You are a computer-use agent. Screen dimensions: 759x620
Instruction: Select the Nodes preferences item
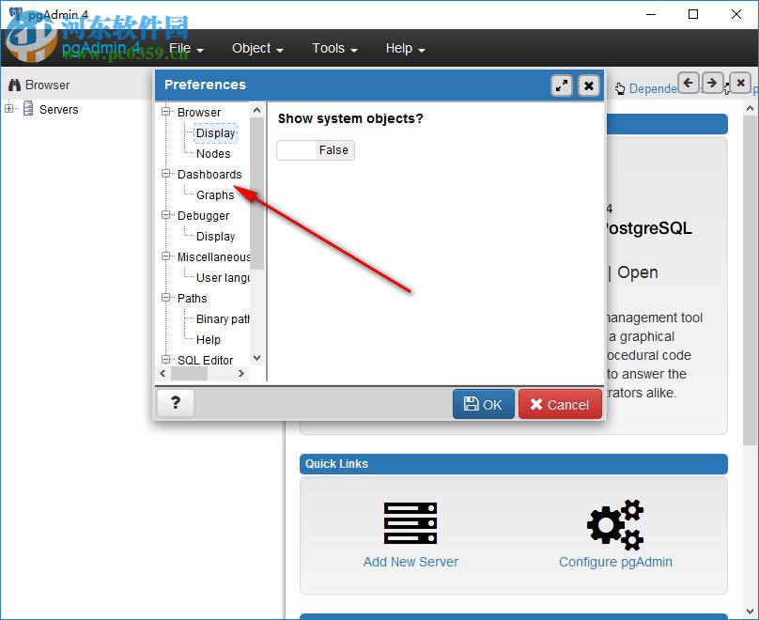[213, 154]
